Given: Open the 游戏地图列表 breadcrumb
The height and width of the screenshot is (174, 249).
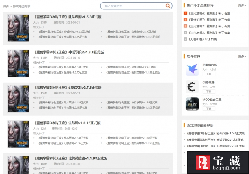Looking at the screenshot, I should pos(21,6).
